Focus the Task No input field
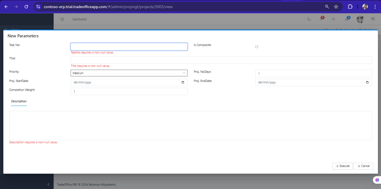The image size is (381, 189). [x=129, y=47]
